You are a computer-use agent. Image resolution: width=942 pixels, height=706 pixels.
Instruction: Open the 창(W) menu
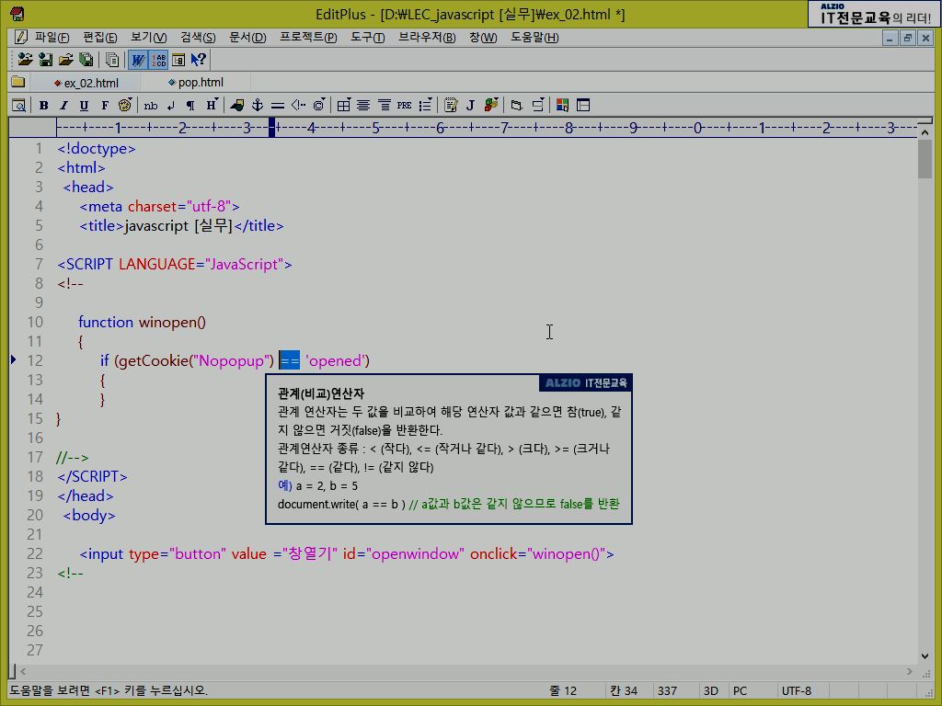click(483, 37)
